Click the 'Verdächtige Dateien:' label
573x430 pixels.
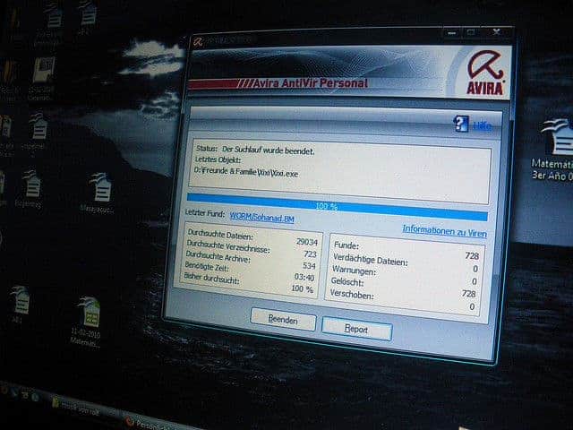tap(370, 260)
